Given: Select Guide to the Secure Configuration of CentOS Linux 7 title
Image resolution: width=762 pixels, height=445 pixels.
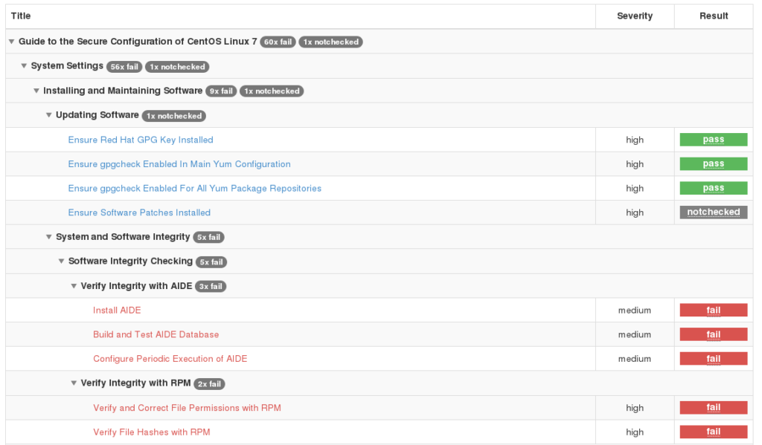Looking at the screenshot, I should pyautogui.click(x=138, y=42).
